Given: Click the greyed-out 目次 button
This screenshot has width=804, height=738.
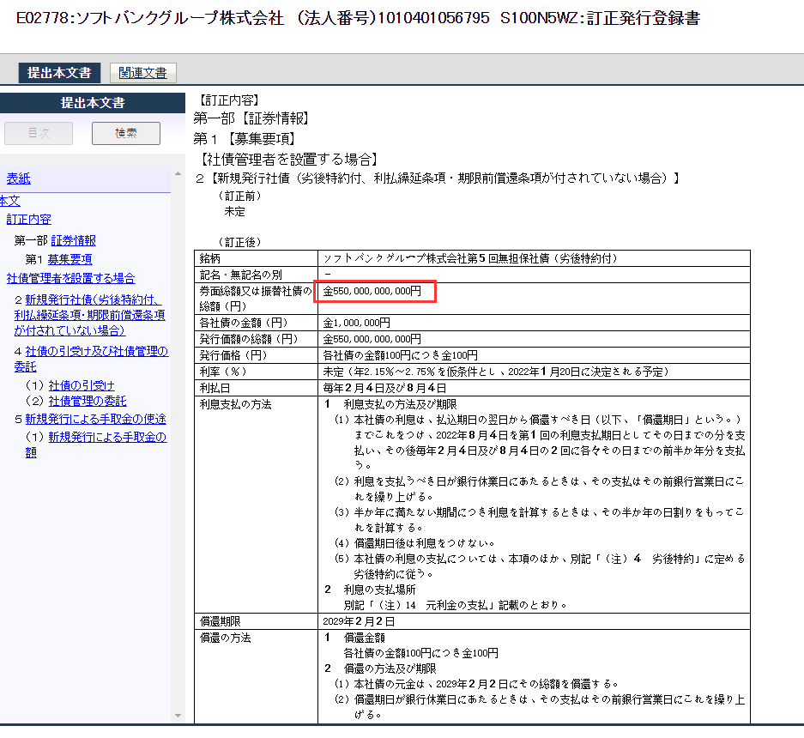Looking at the screenshot, I should click(x=39, y=133).
